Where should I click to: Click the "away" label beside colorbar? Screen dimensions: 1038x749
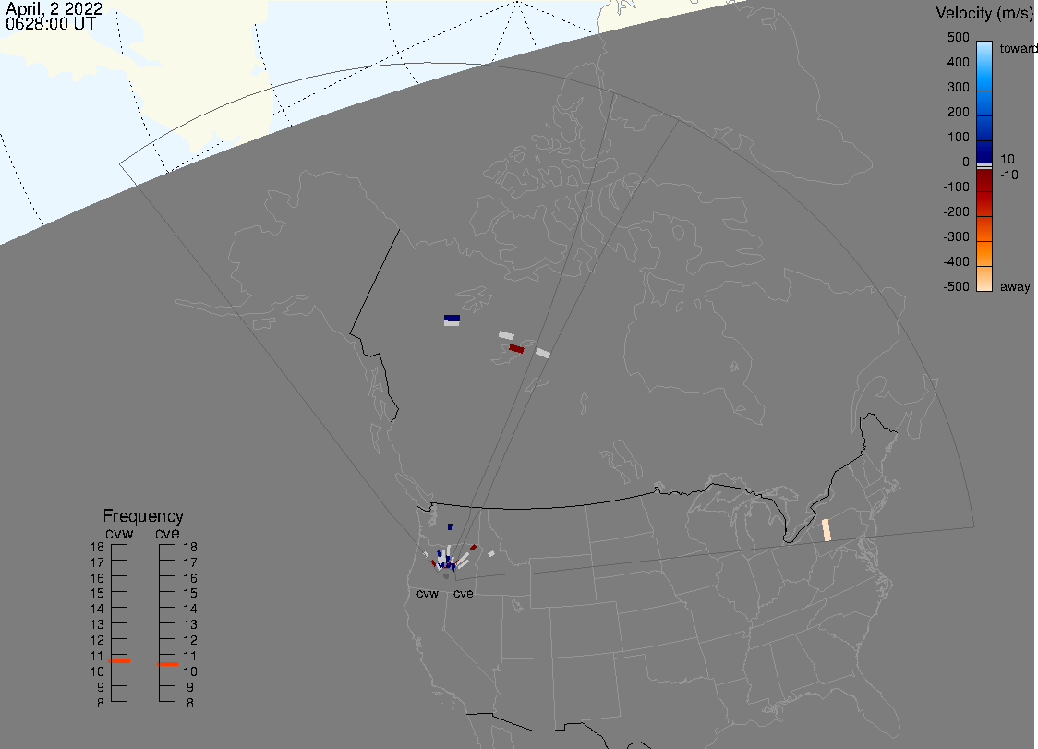point(1015,286)
